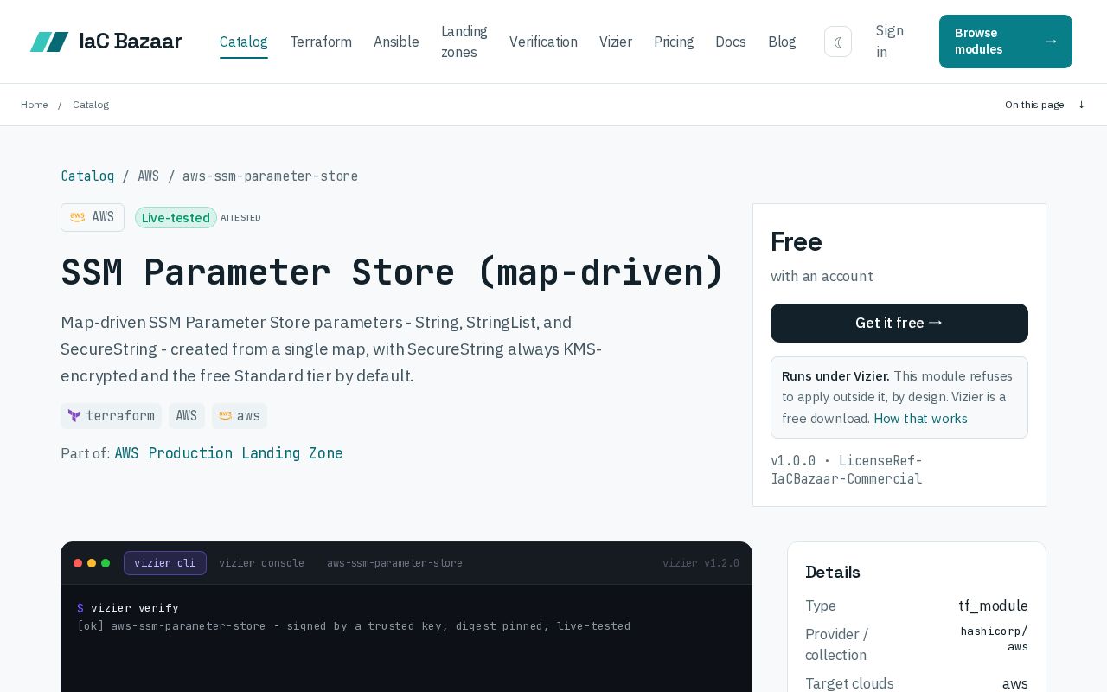Open the Vizier nav link
This screenshot has width=1107, height=692.
(616, 42)
